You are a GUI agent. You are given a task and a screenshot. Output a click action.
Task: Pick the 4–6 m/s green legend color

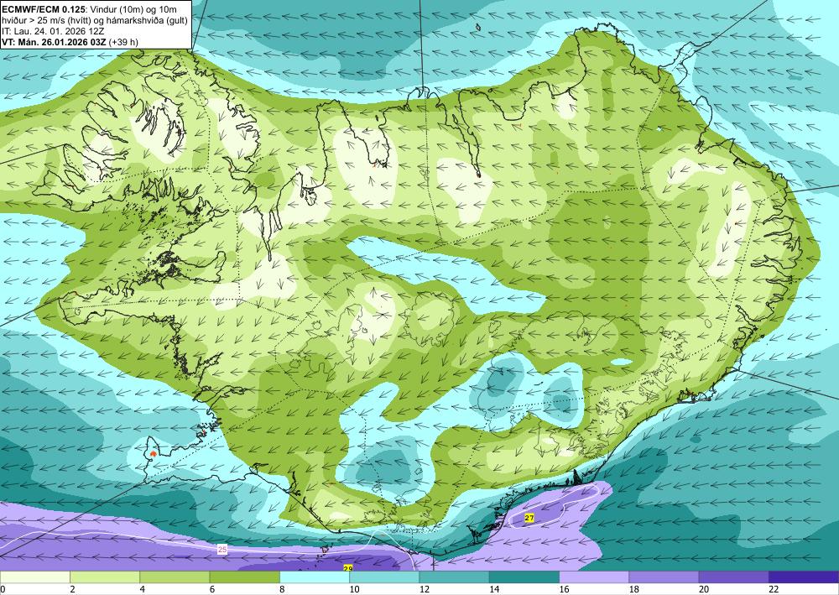point(175,577)
